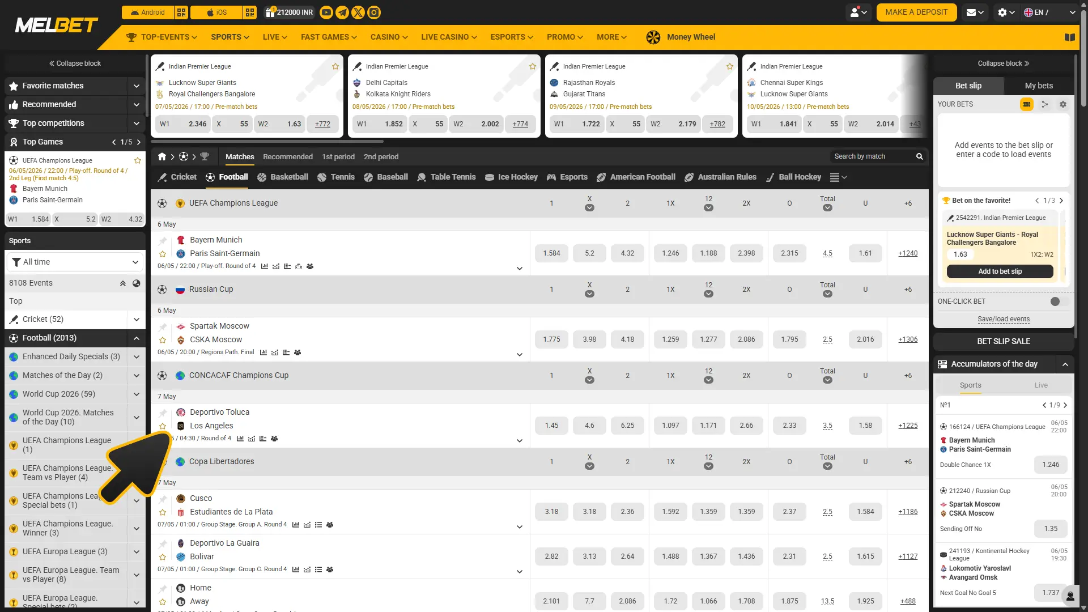Favorite the Top Games Bayern Munich match
Image resolution: width=1088 pixels, height=612 pixels.
point(137,161)
